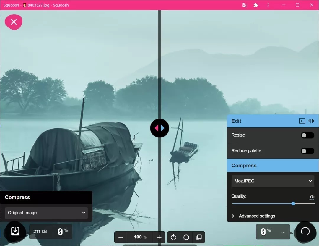Image resolution: width=319 pixels, height=246 pixels.
Task: Click the Resize label
Action: tap(238, 135)
